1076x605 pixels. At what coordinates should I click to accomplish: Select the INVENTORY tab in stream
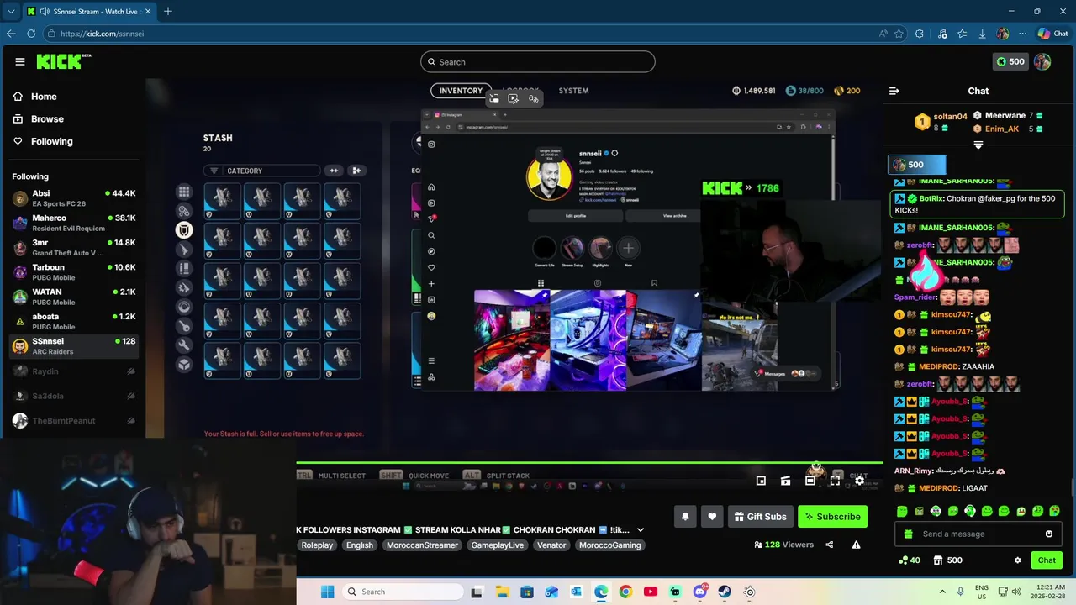461,91
